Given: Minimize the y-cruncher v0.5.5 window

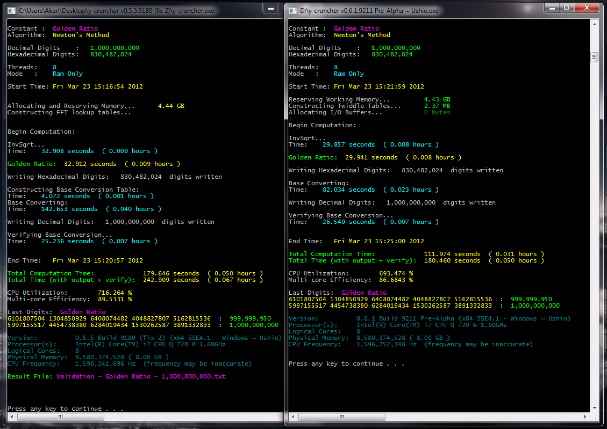Looking at the screenshot, I should tap(272, 8).
